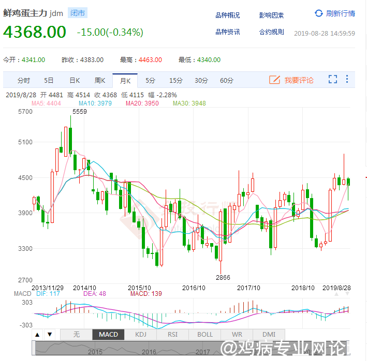The width and height of the screenshot is (367, 361).
Task: Switch to the 60分 interval tab
Action: [x=227, y=80]
